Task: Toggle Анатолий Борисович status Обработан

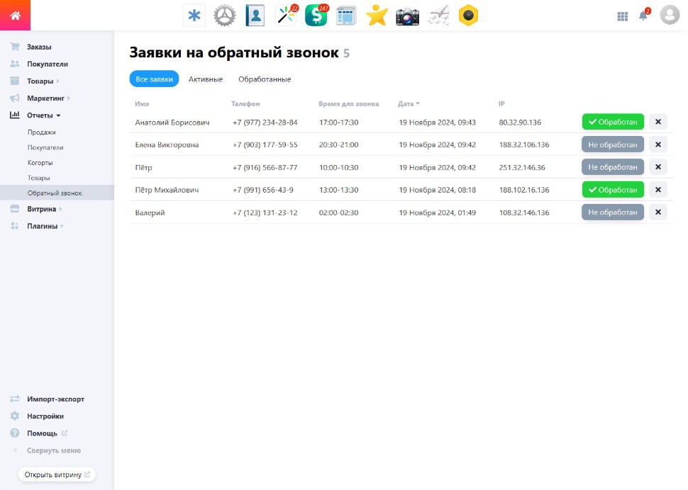Action: pyautogui.click(x=613, y=122)
